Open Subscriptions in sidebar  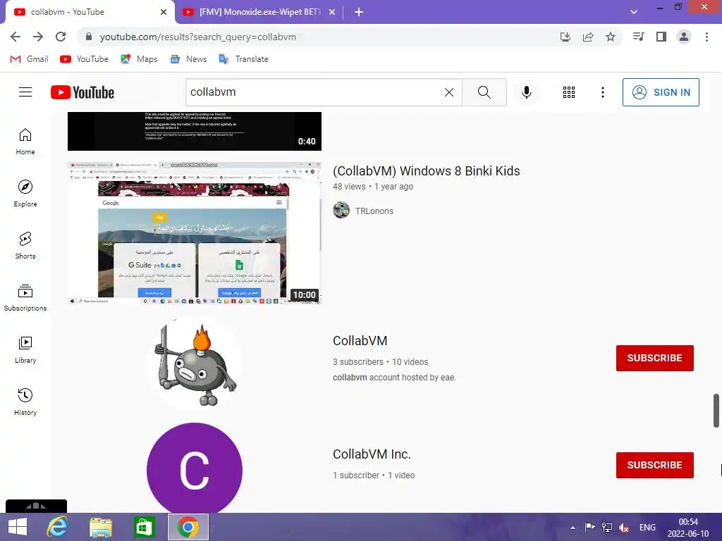[x=25, y=298]
